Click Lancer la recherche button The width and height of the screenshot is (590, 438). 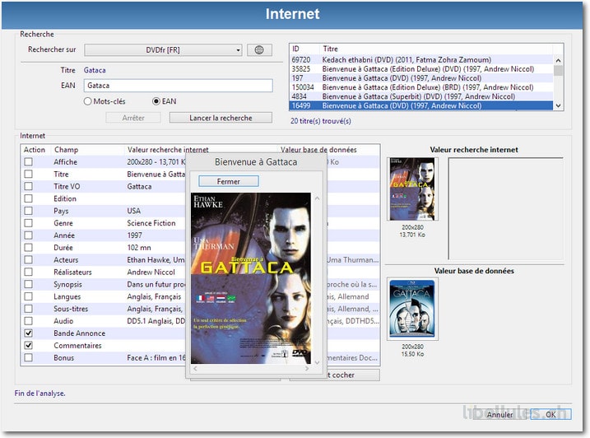pyautogui.click(x=221, y=118)
